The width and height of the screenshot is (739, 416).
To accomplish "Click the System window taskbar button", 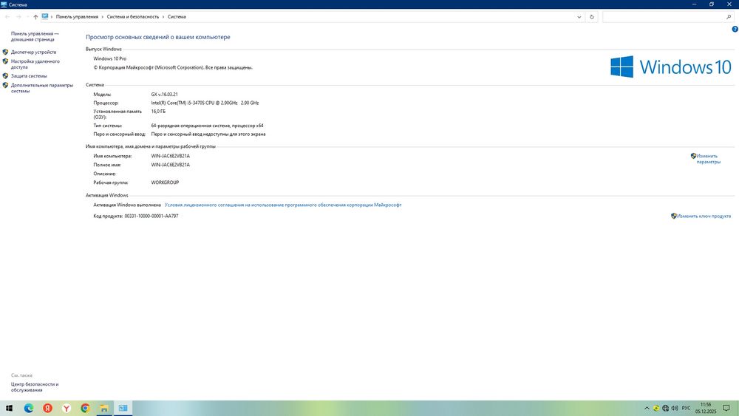I will (x=123, y=408).
